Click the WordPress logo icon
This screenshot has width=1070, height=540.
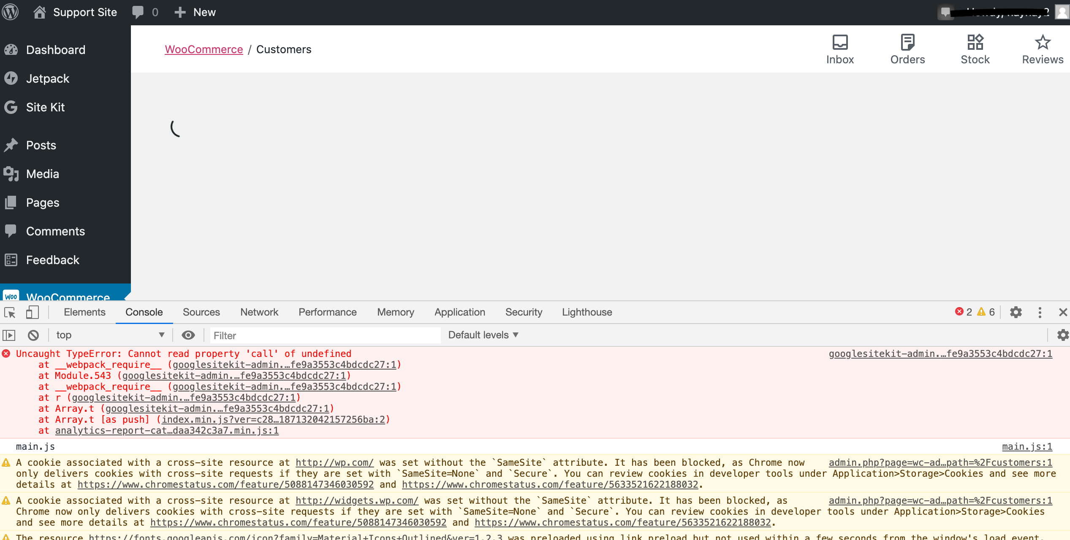(10, 12)
